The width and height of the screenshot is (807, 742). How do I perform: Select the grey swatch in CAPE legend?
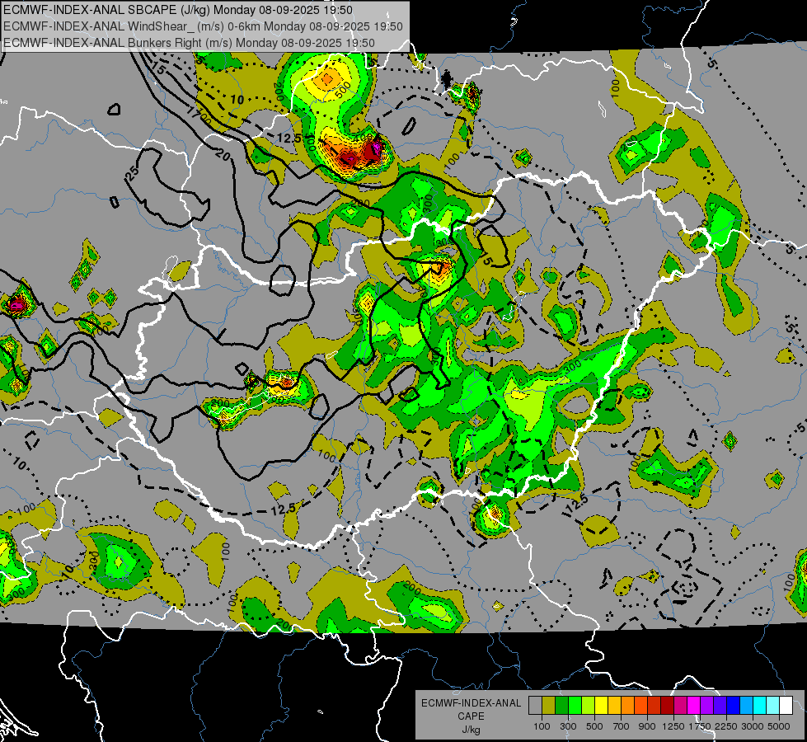[535, 706]
